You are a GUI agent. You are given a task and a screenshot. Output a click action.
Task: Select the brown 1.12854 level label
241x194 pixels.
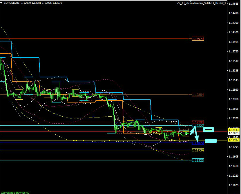[x=198, y=95]
